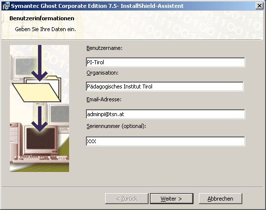Click the Symantec Ghost title bar text
This screenshot has width=266, height=210.
[97, 6]
